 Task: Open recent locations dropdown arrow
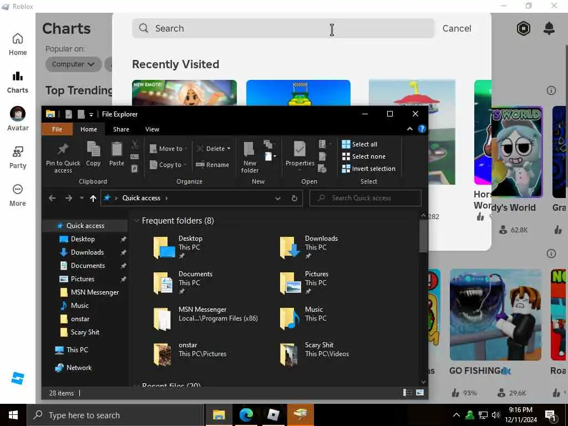(82, 198)
